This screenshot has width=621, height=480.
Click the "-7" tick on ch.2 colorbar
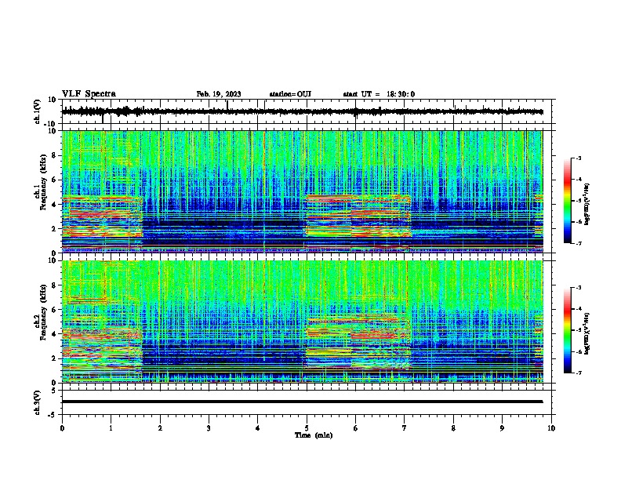coord(578,373)
